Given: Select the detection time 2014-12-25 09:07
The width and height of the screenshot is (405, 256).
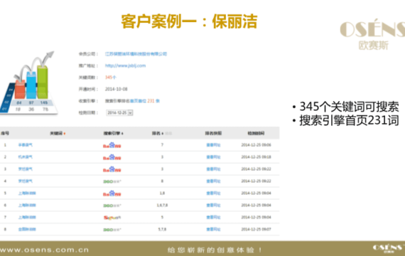Looking at the screenshot, I should [256, 230].
